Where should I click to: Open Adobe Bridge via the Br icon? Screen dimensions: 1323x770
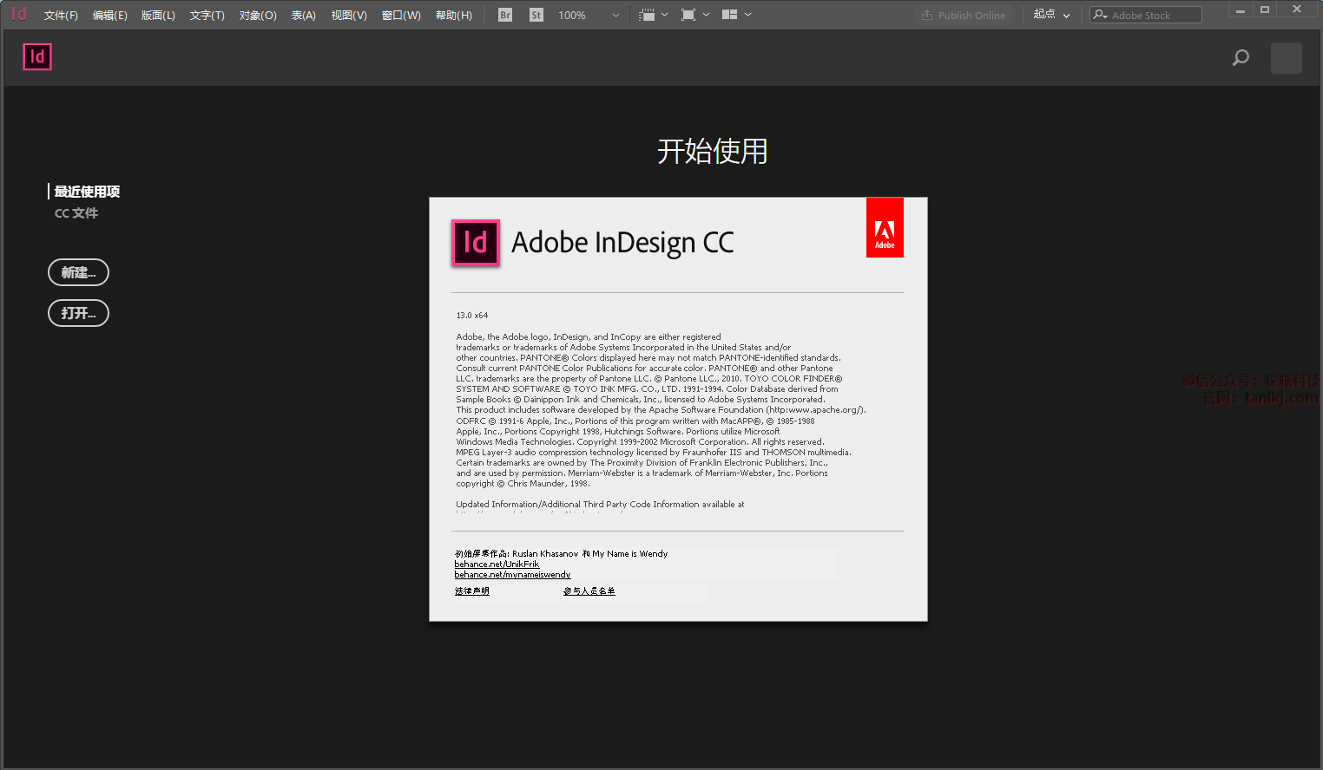tap(505, 15)
